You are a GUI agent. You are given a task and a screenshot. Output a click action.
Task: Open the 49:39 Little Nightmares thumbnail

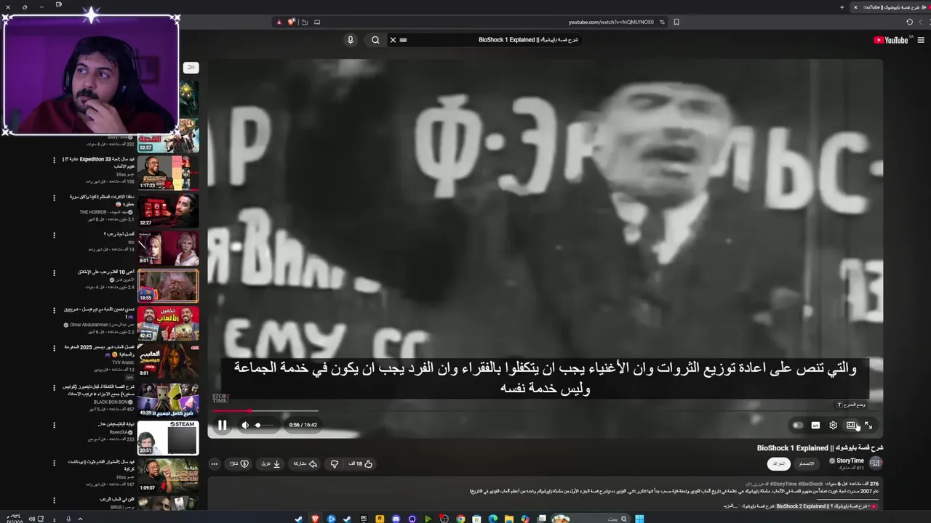168,400
